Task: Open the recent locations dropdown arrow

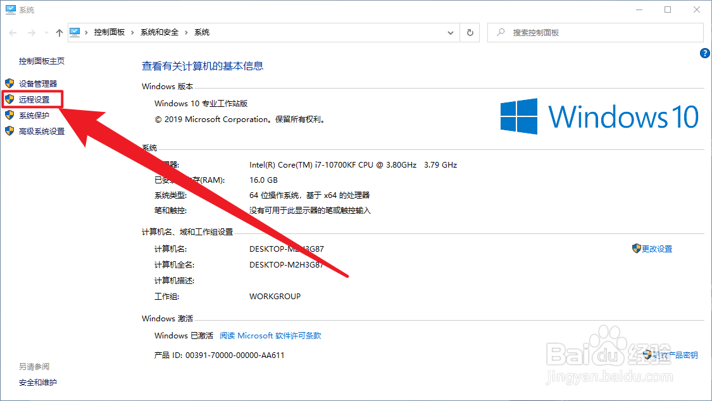Action: click(x=46, y=33)
